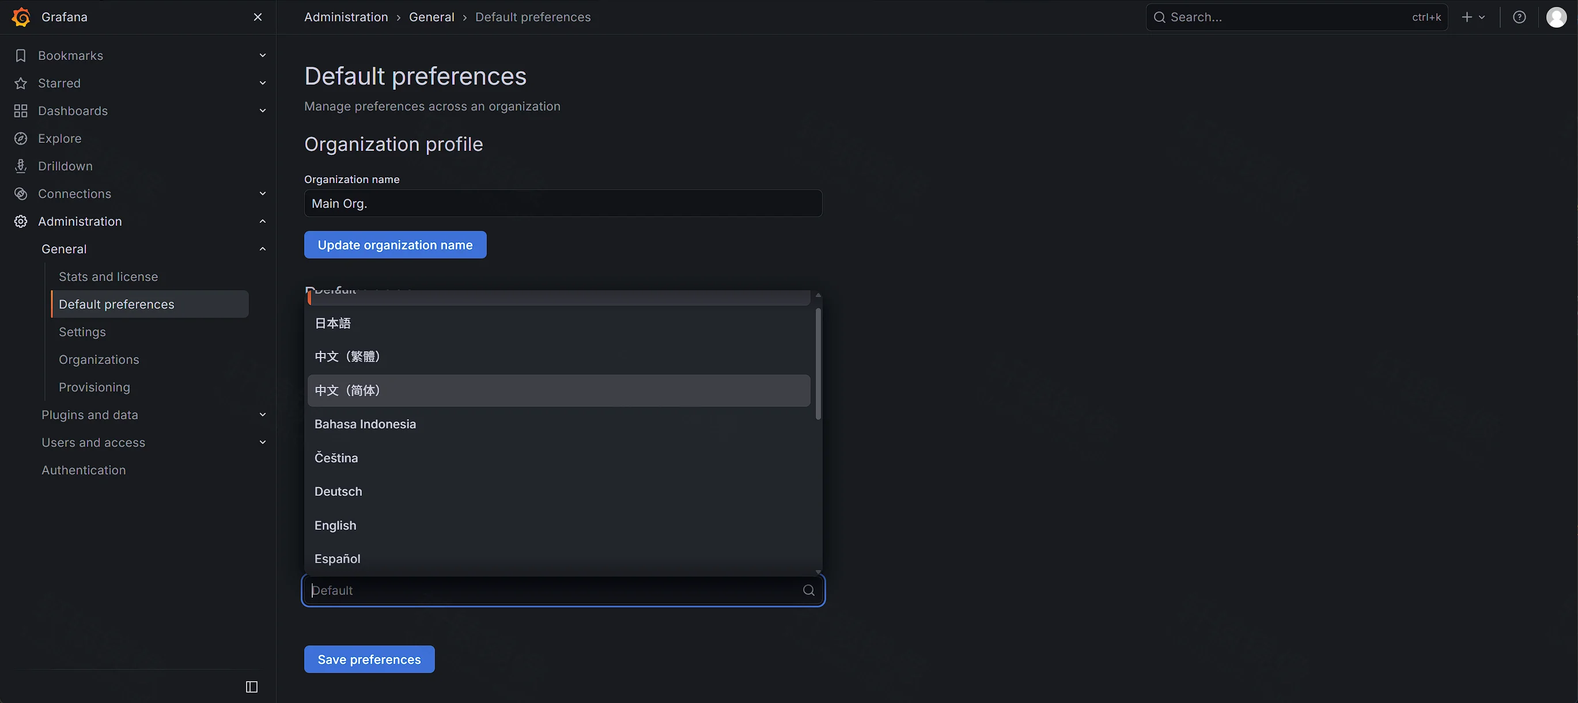The width and height of the screenshot is (1578, 703).
Task: Open Explore in the sidebar
Action: [x=59, y=138]
